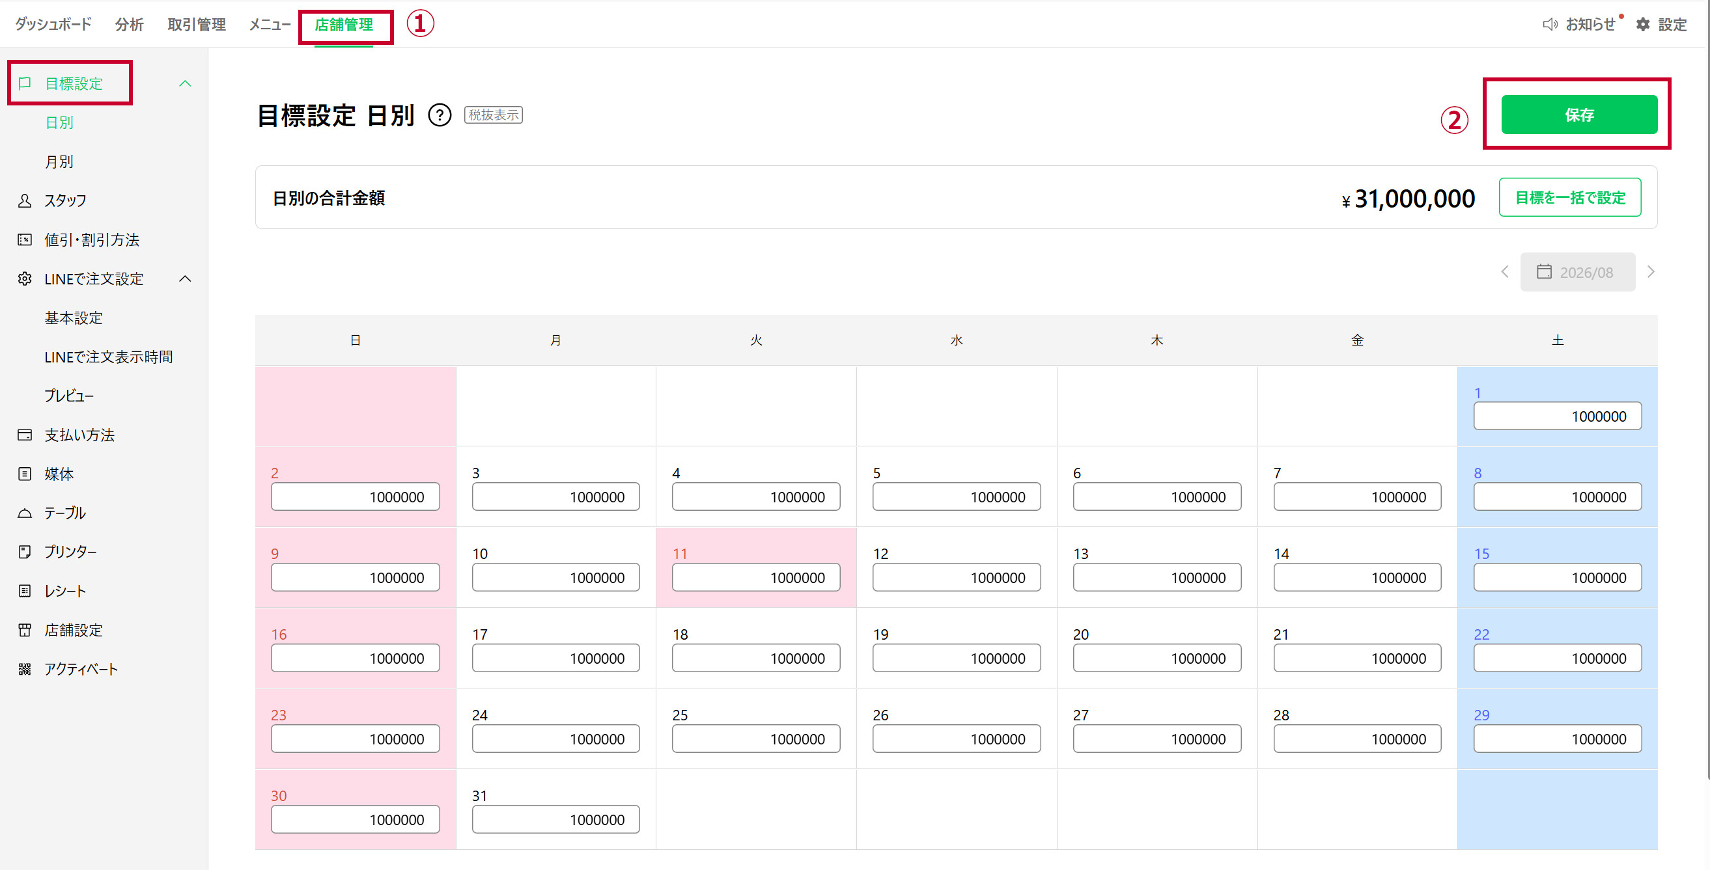Select 月別 in the sidebar
Screen dimensions: 1710x870
59,162
